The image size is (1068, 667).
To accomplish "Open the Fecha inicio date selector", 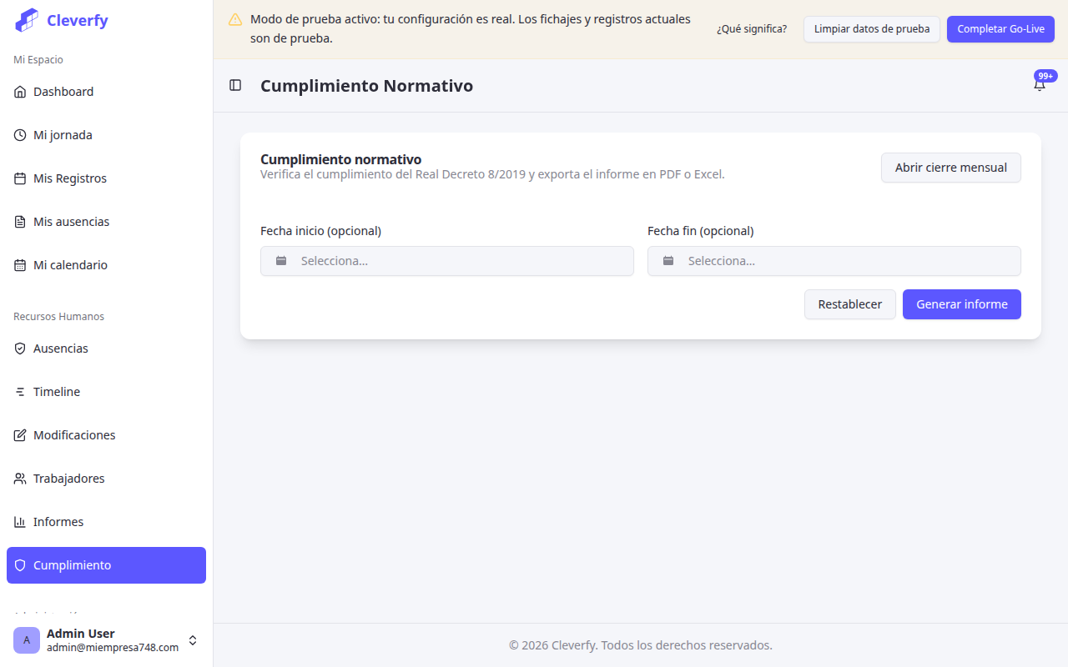I will (446, 260).
